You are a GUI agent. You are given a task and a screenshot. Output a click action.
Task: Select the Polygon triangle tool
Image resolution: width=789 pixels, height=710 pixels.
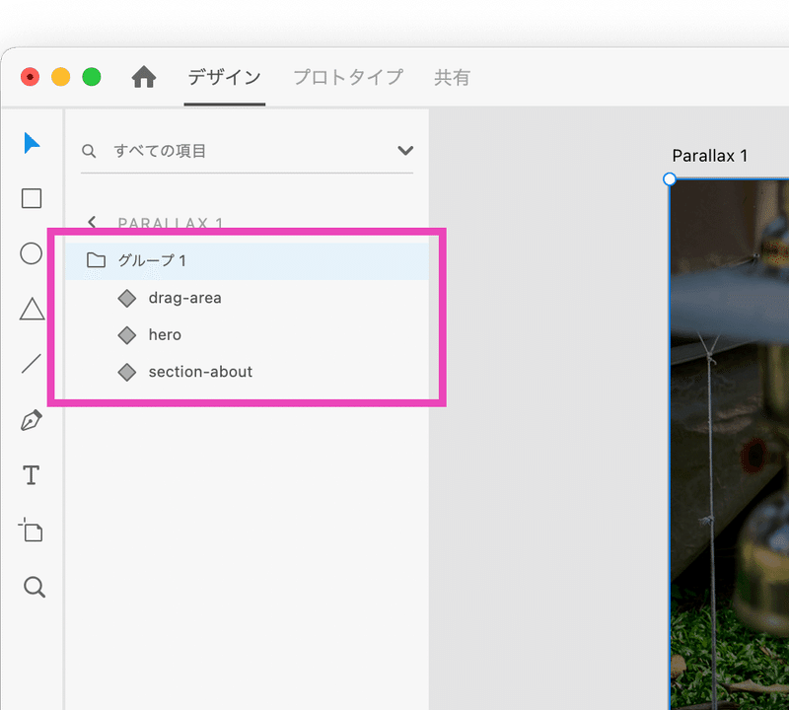32,309
